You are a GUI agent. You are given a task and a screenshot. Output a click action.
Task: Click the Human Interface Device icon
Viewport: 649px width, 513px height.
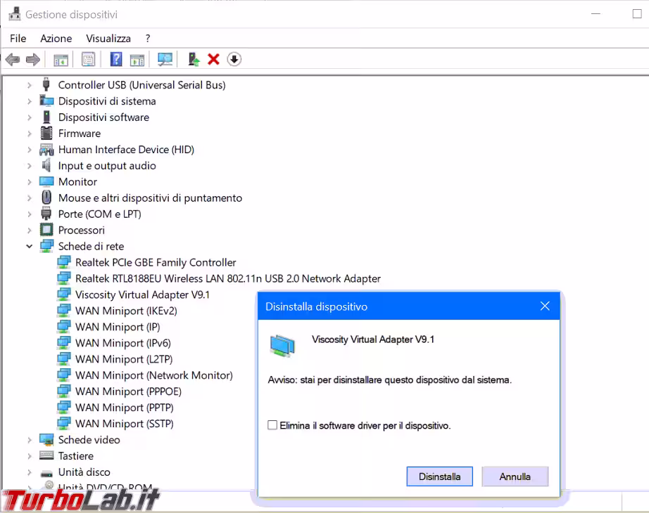pyautogui.click(x=46, y=149)
